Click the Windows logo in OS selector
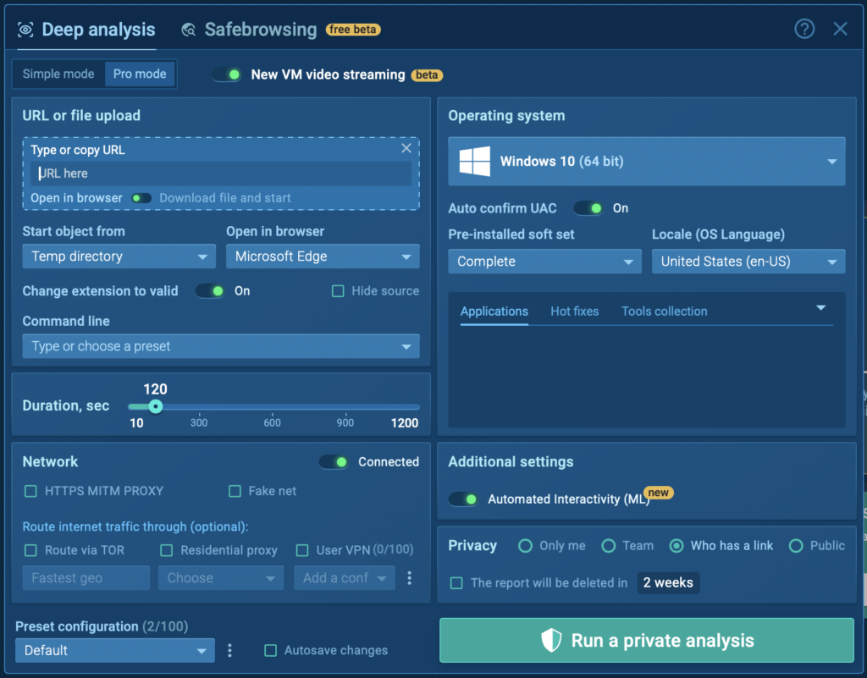Image resolution: width=867 pixels, height=678 pixels. tap(475, 161)
